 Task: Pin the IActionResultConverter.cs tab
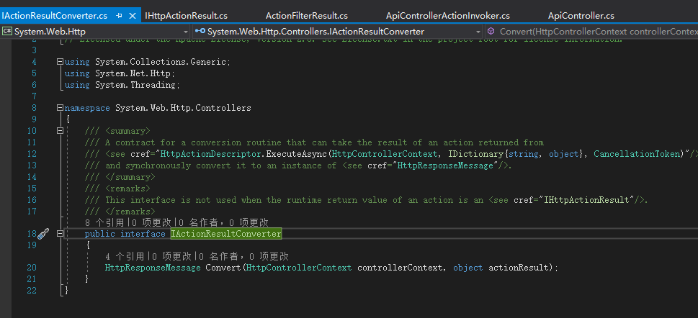click(x=119, y=16)
